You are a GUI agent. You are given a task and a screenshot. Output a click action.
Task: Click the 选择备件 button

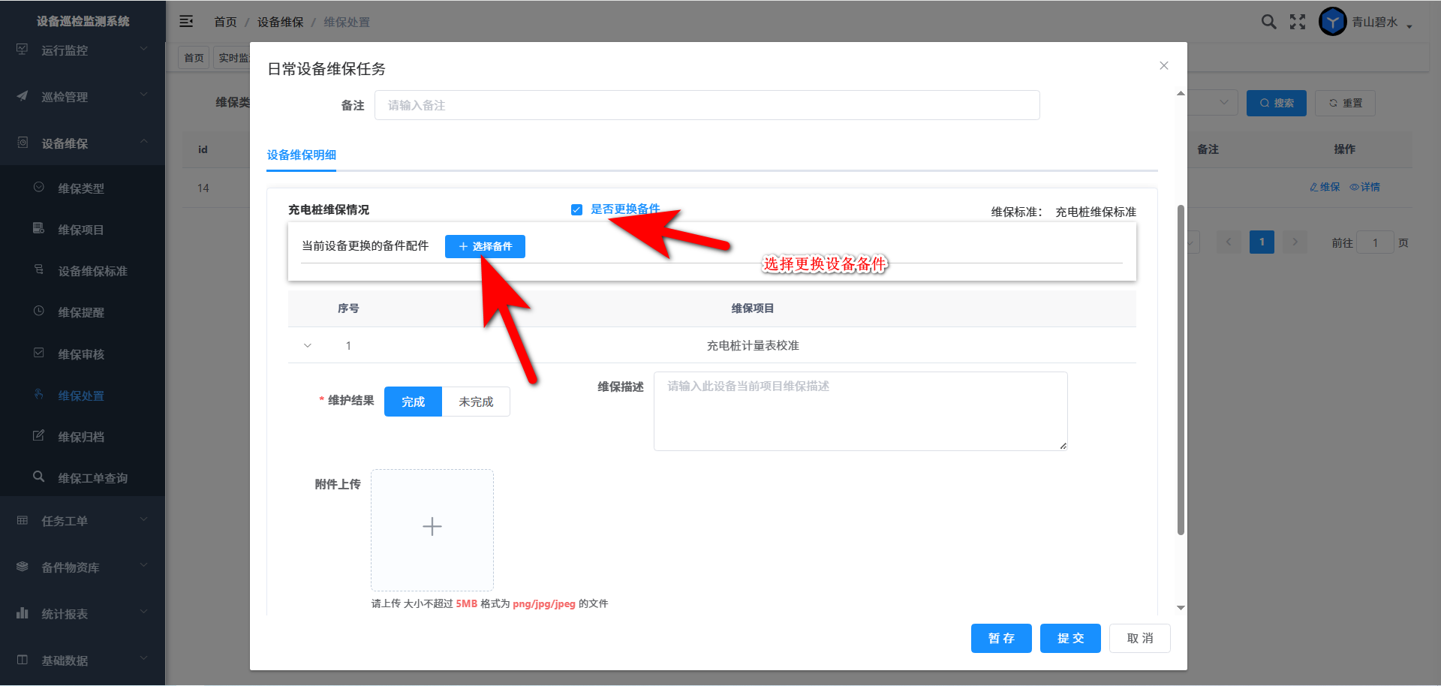485,247
